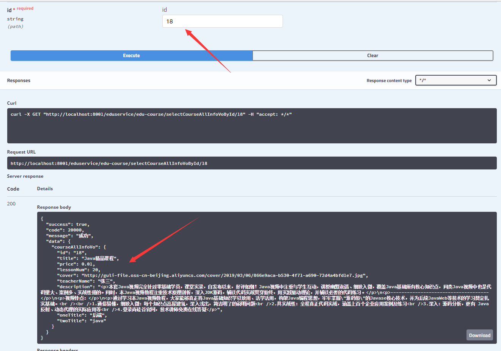Click the Request URL label

21,152
